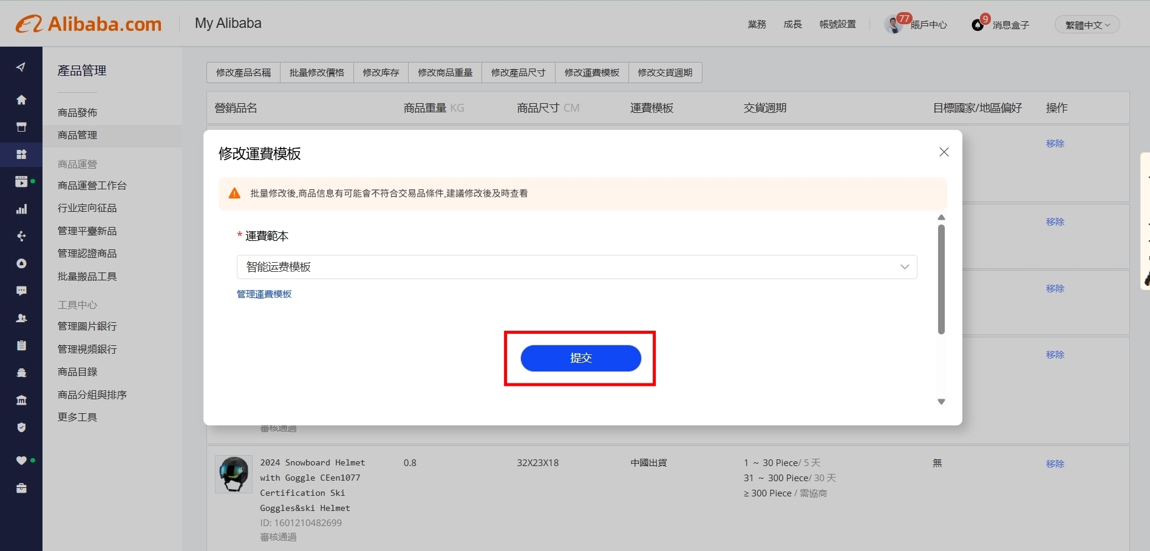Click the 提交 submit button
1150x551 pixels.
580,358
